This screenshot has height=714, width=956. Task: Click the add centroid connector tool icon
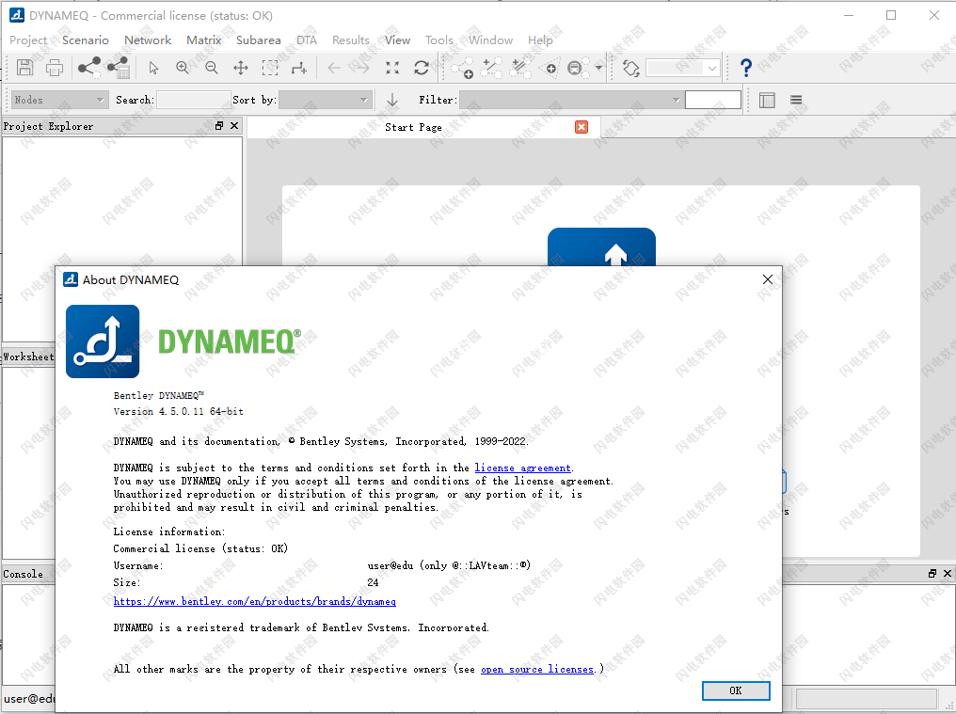549,68
